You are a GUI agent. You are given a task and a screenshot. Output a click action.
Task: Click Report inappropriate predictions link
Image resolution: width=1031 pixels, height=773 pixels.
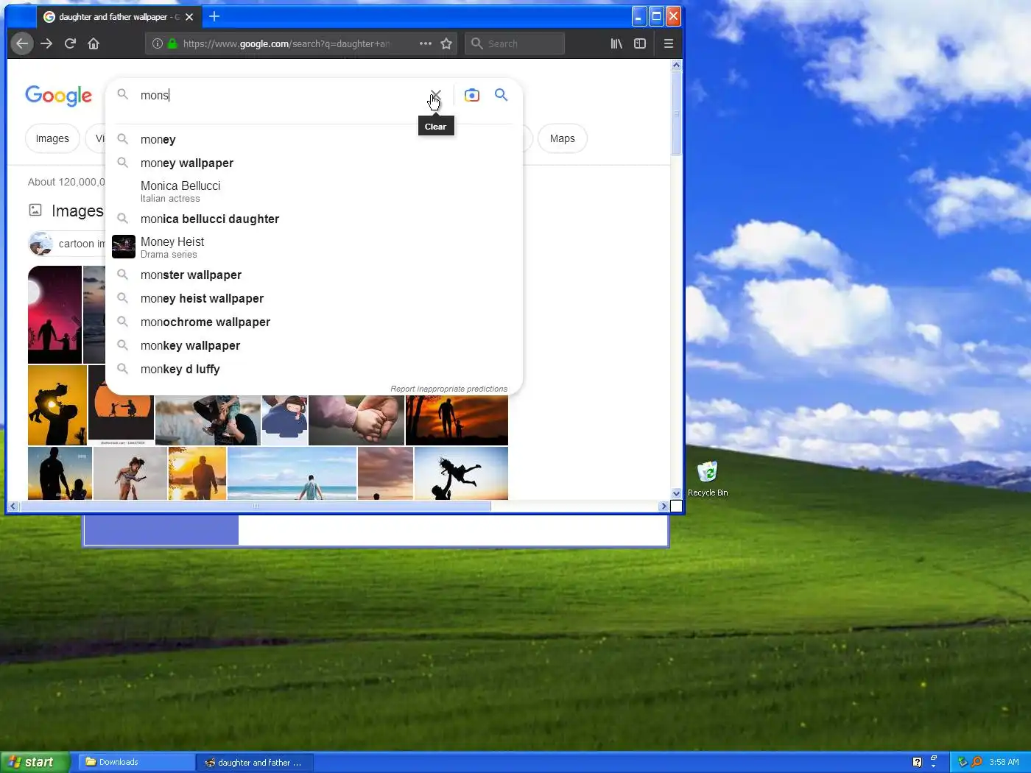[448, 389]
